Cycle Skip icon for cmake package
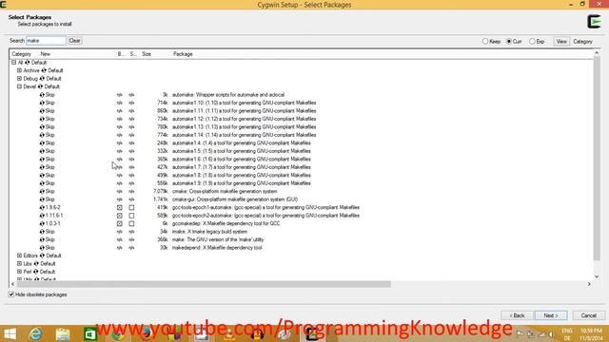 [x=42, y=191]
